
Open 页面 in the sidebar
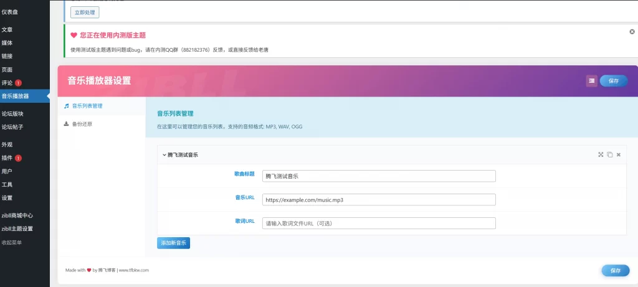[x=25, y=70]
